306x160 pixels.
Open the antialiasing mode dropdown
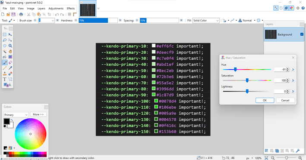(x=233, y=20)
